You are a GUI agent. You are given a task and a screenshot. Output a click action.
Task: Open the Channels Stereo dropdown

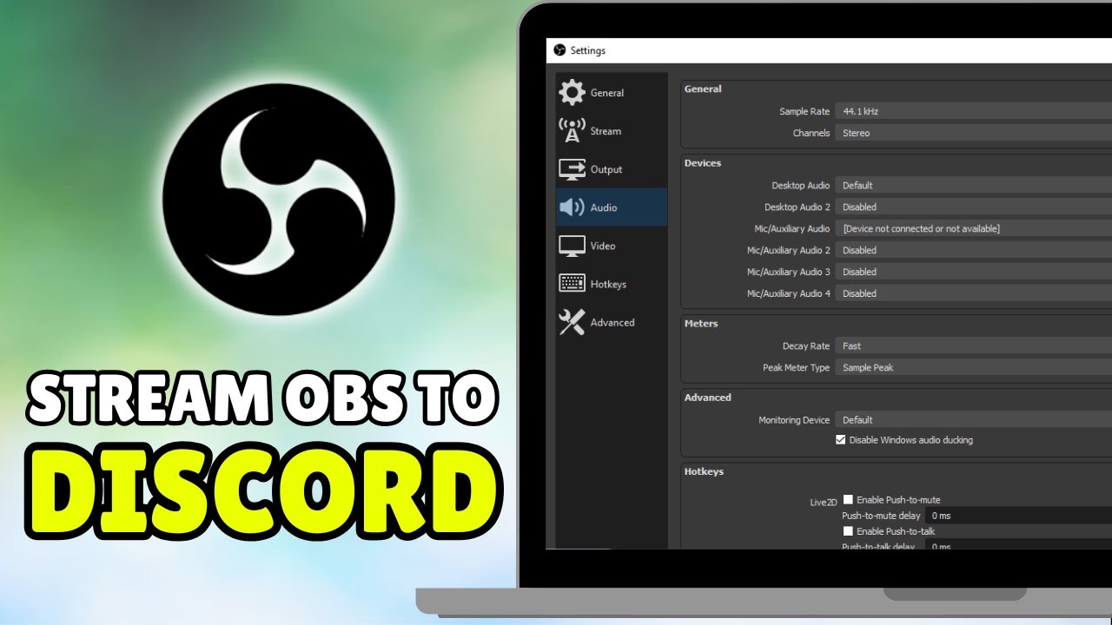tap(973, 133)
